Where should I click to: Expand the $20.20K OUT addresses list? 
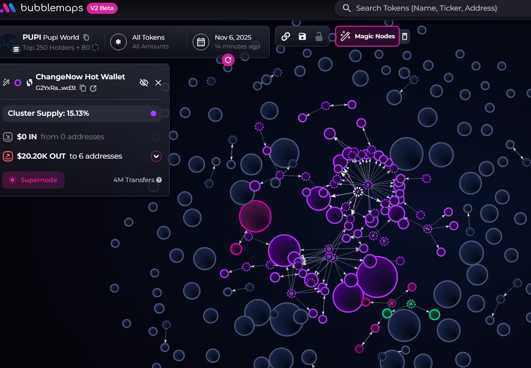(156, 156)
